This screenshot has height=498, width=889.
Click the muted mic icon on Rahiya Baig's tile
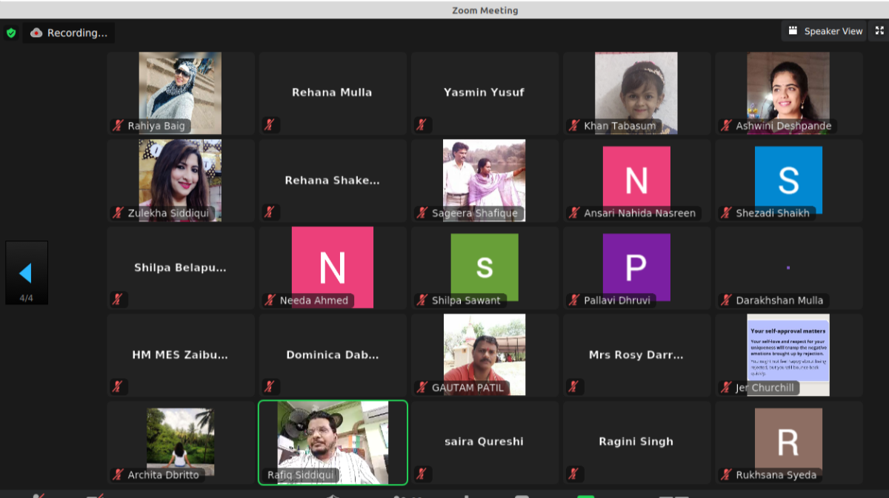tap(118, 126)
